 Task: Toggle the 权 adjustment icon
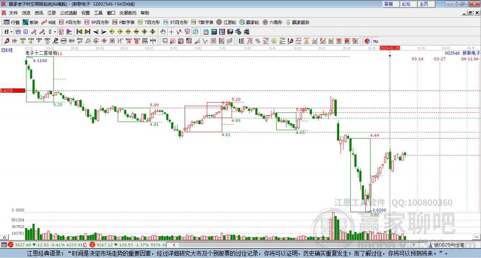(x=61, y=32)
